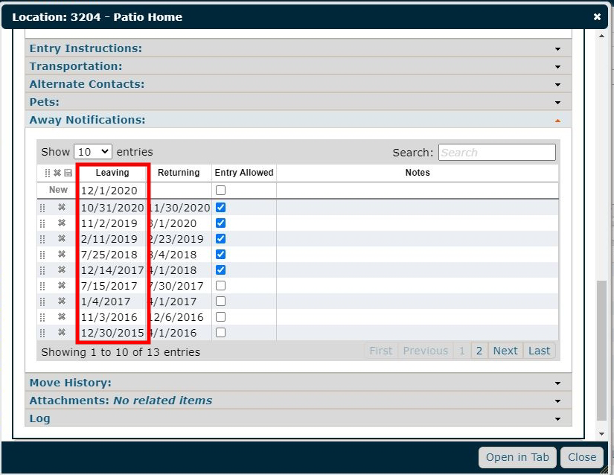This screenshot has width=614, height=475.
Task: Delete the 7/15/2017 away notification row
Action: pyautogui.click(x=62, y=285)
